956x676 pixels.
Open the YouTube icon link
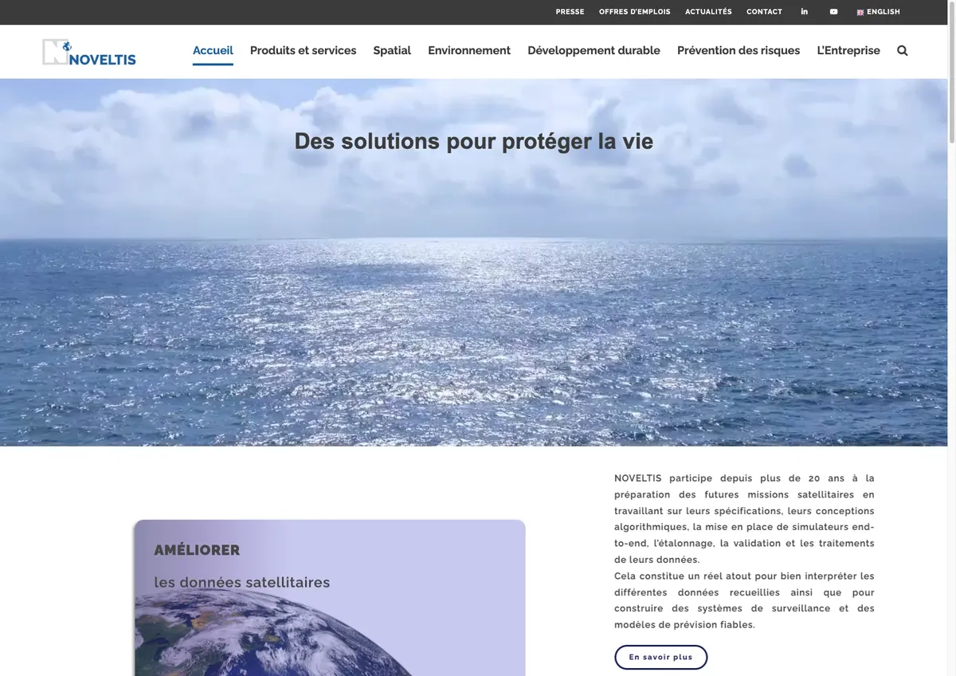[x=833, y=12]
